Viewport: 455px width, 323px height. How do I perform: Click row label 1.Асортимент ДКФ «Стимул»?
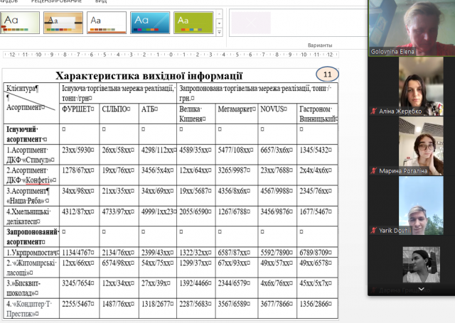[x=31, y=155]
